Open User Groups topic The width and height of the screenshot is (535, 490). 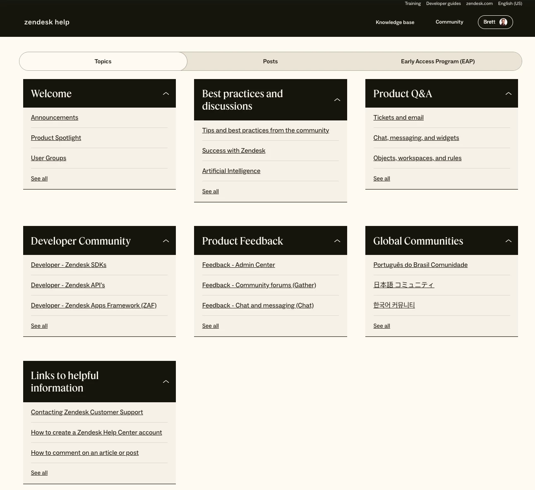pyautogui.click(x=48, y=158)
